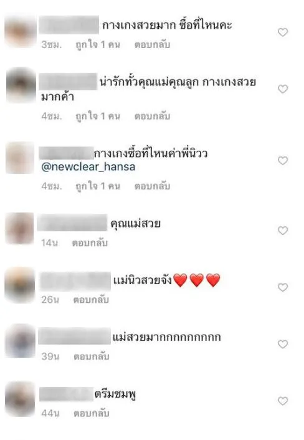
Task: Like the 'ตรีมชมพู' comment
Action: coord(283,401)
